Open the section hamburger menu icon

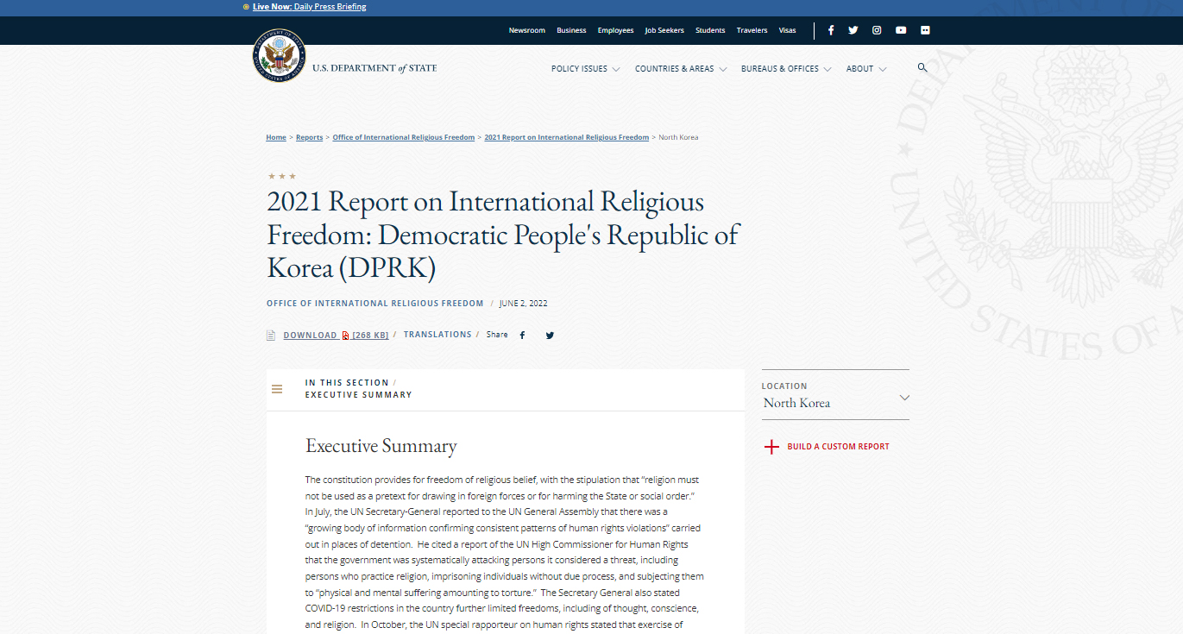277,389
